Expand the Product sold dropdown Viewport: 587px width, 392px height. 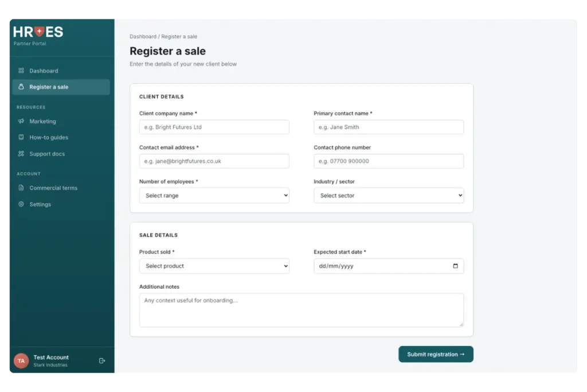tap(214, 266)
